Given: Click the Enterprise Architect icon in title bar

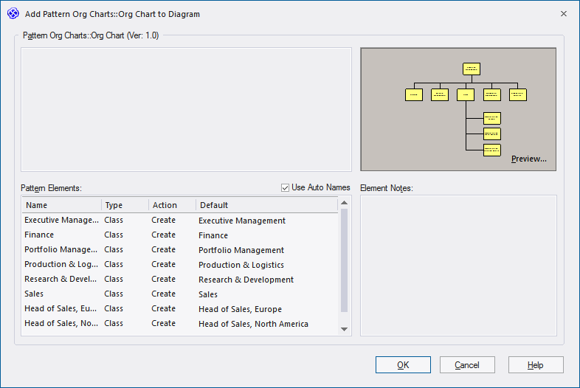Looking at the screenshot, I should pyautogui.click(x=13, y=13).
